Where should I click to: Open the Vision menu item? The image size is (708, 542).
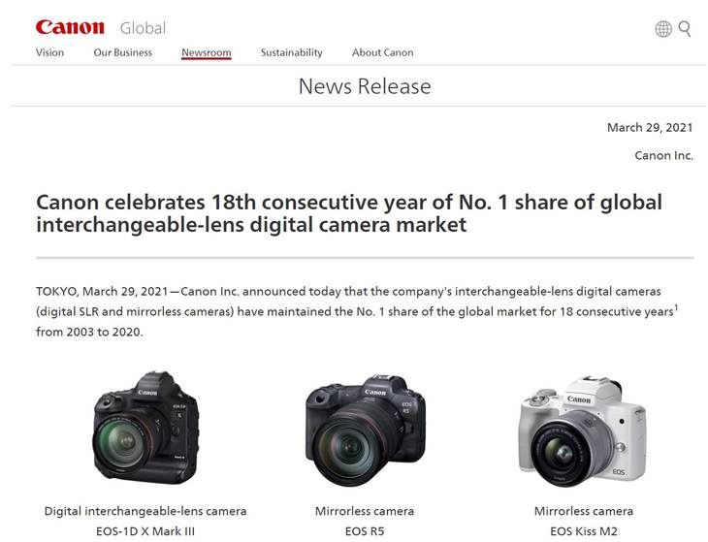point(49,52)
